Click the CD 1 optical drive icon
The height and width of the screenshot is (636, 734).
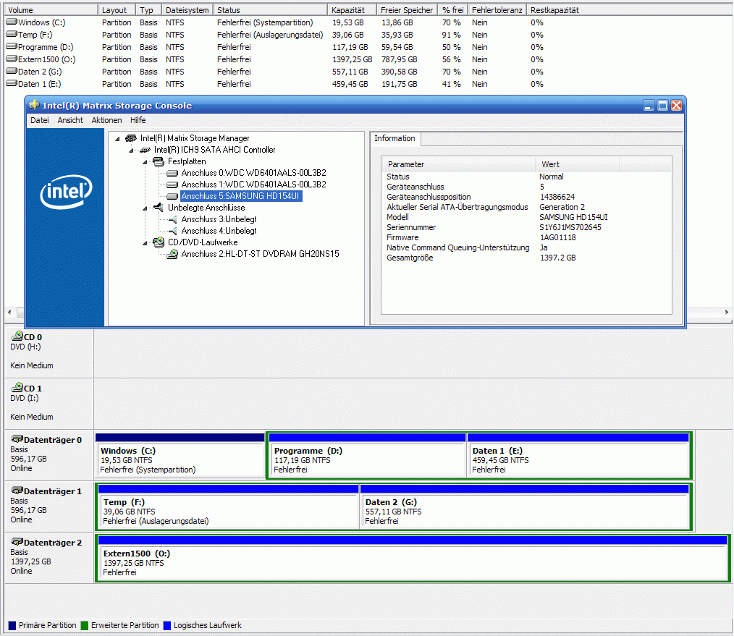17,387
